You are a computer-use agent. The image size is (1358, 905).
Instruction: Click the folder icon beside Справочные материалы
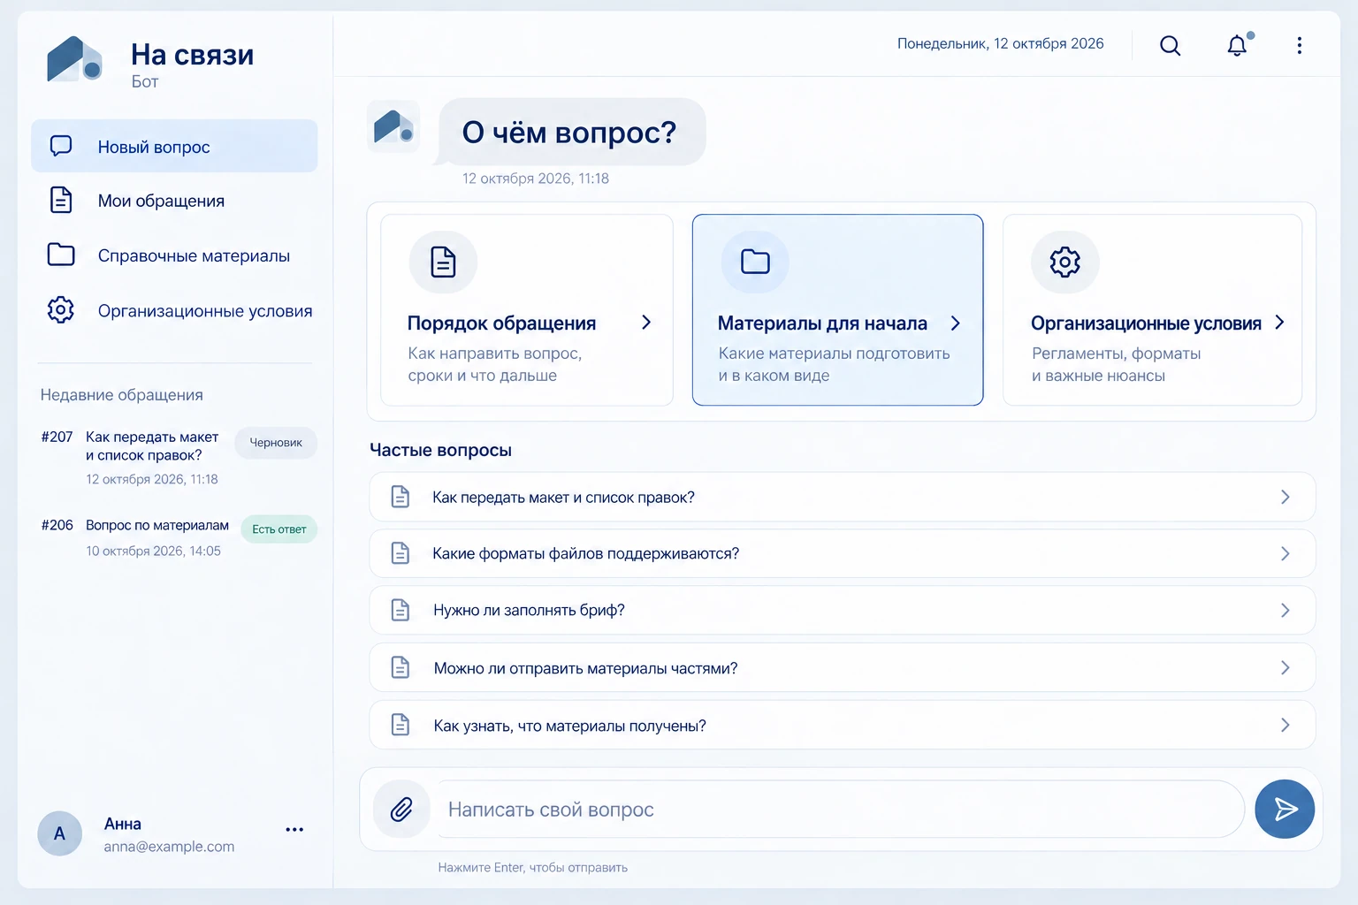61,255
